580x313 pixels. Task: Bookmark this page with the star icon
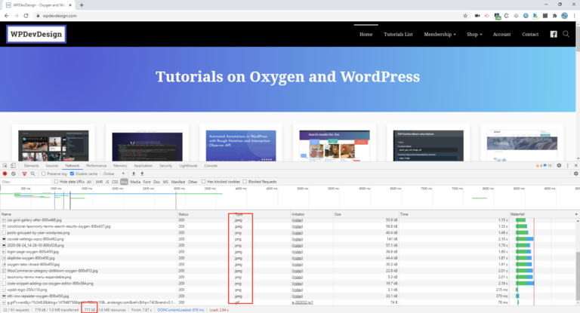pos(465,16)
